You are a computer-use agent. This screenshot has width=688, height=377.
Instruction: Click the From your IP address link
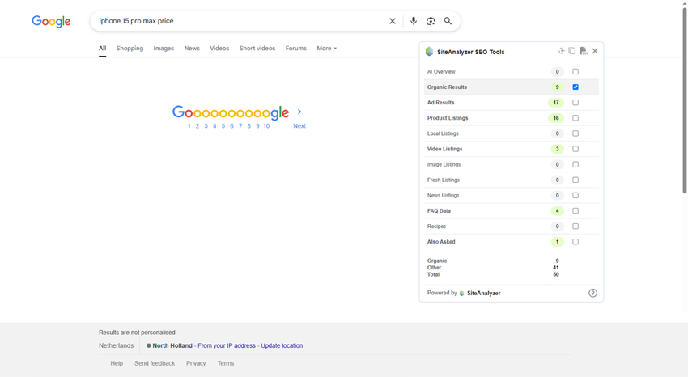pyautogui.click(x=227, y=346)
